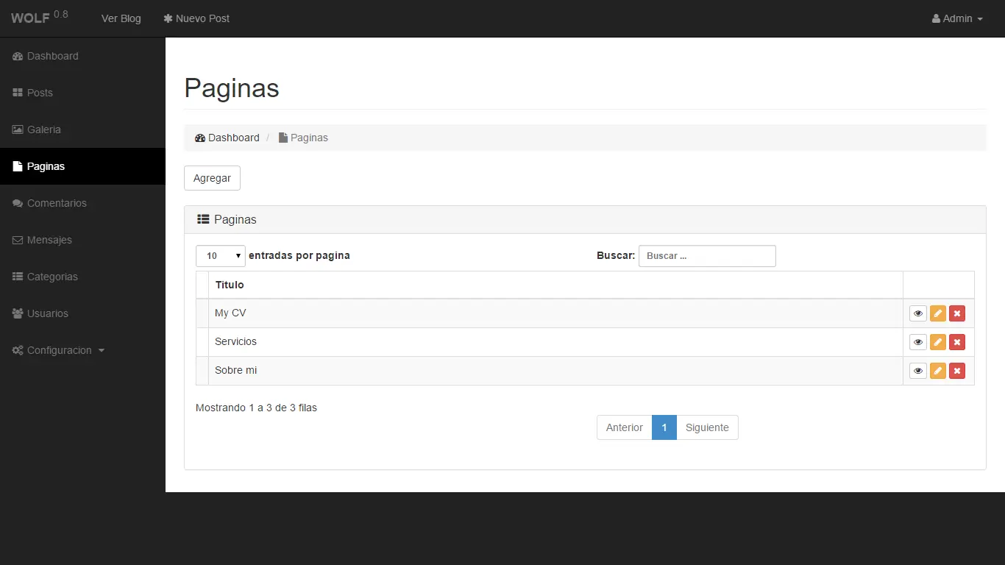Screen dimensions: 1005x565
Task: Click the My CV title cell
Action: point(555,313)
